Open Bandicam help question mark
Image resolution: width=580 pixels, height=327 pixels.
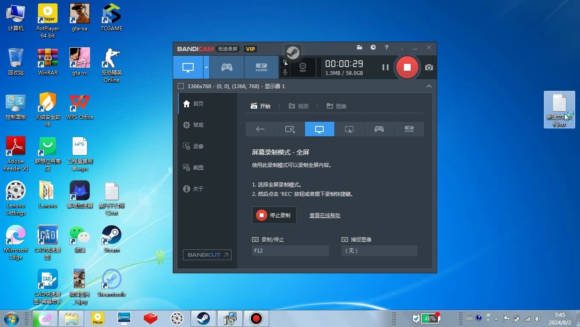click(386, 47)
